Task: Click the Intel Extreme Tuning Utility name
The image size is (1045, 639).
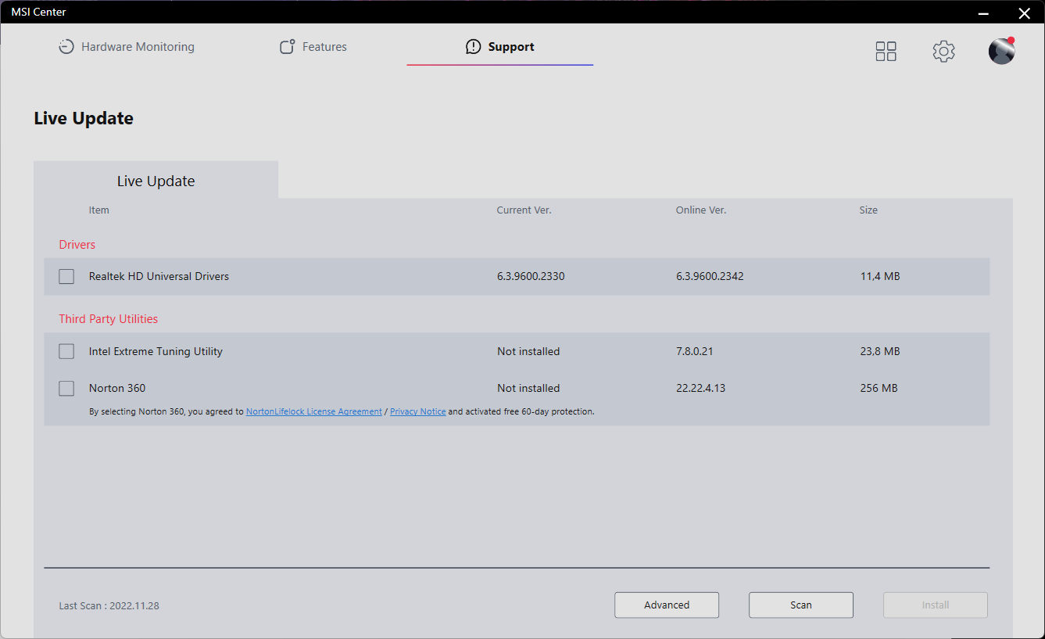Action: [156, 351]
